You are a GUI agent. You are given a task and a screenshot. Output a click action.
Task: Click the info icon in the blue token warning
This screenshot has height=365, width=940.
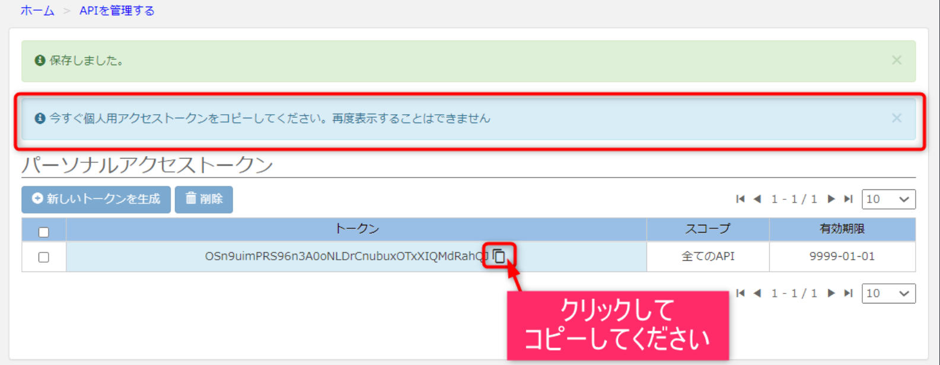(40, 118)
